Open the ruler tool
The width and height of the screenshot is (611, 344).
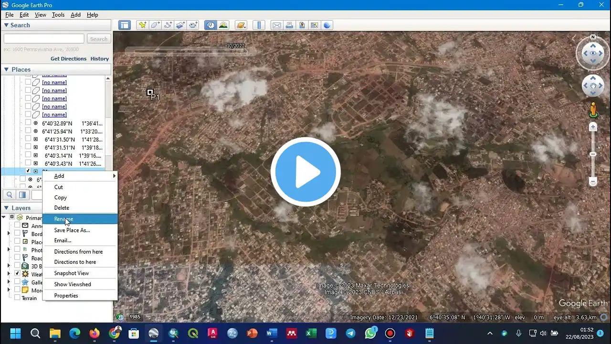tap(259, 25)
